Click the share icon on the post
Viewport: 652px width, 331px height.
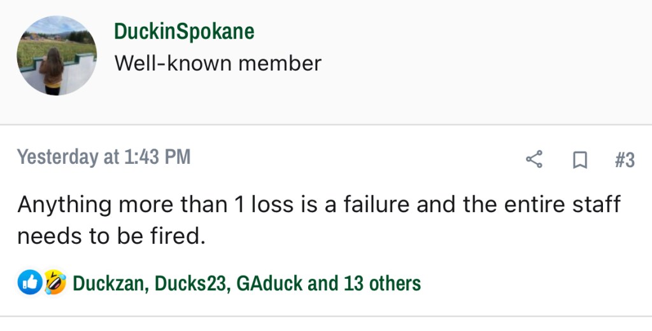pos(534,159)
